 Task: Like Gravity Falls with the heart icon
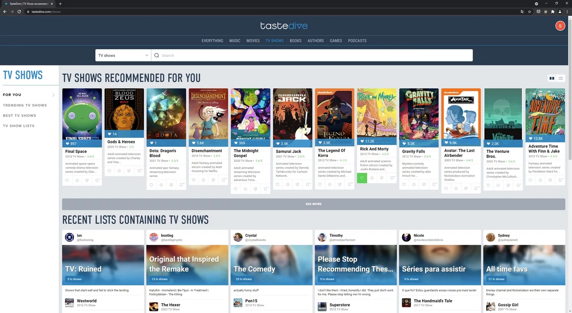[404, 184]
